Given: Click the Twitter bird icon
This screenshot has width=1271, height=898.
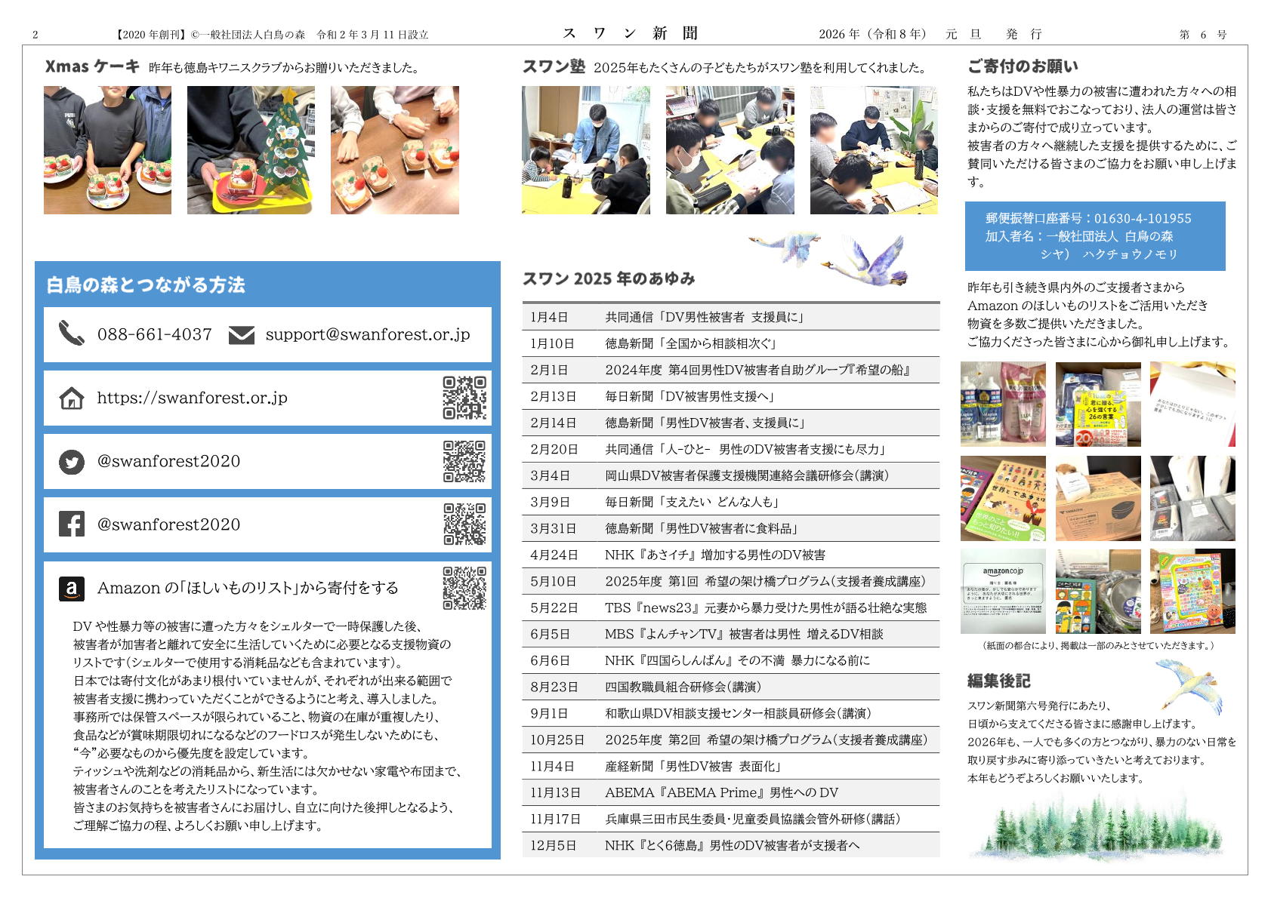Looking at the screenshot, I should [x=72, y=462].
